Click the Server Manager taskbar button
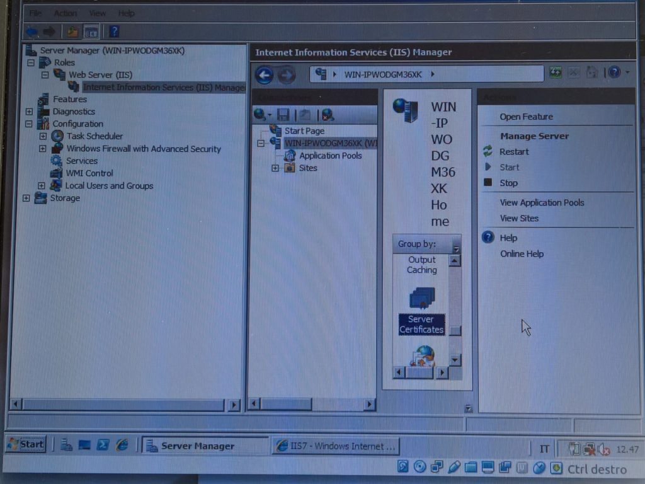Viewport: 645px width, 484px height. pyautogui.click(x=205, y=446)
